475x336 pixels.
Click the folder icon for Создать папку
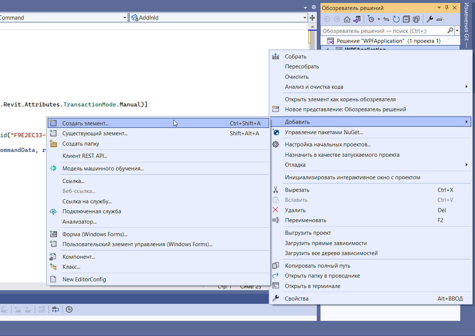53,144
